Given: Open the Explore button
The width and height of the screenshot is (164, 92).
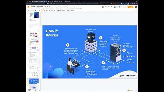Looking at the screenshot, I should coord(131,90).
